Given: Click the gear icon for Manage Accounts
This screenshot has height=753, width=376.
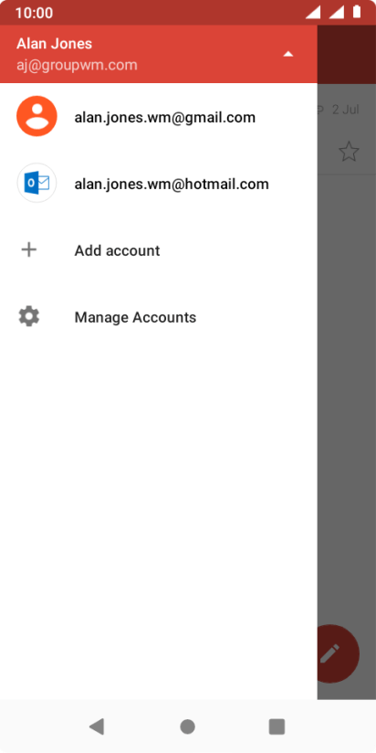Looking at the screenshot, I should pyautogui.click(x=29, y=317).
